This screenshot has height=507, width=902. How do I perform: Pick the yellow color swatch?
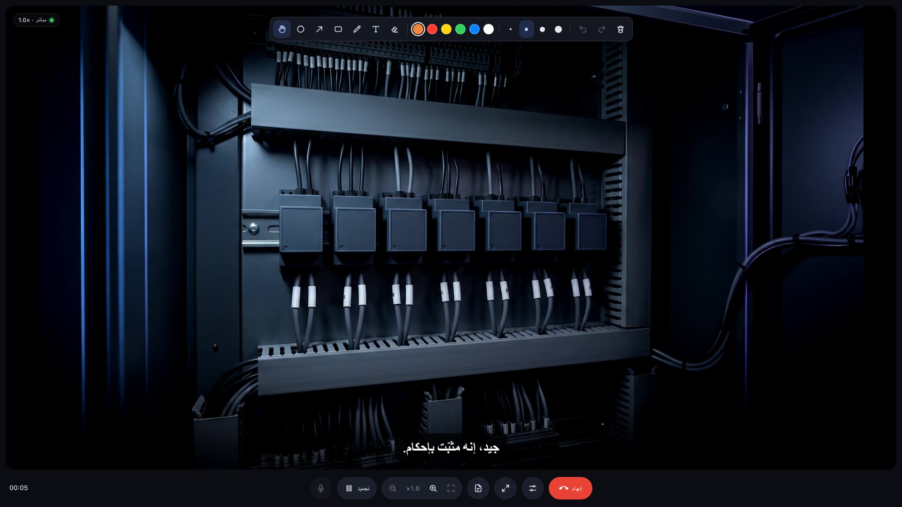446,29
